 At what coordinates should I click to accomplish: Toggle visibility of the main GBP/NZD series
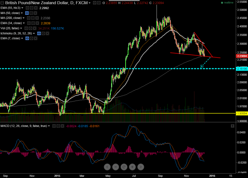coord(95,3)
